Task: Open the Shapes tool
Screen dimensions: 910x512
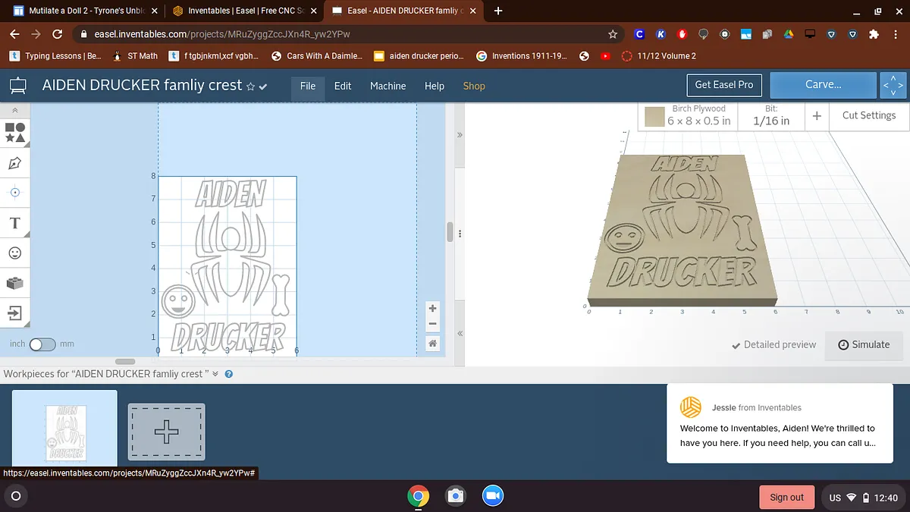Action: tap(15, 133)
